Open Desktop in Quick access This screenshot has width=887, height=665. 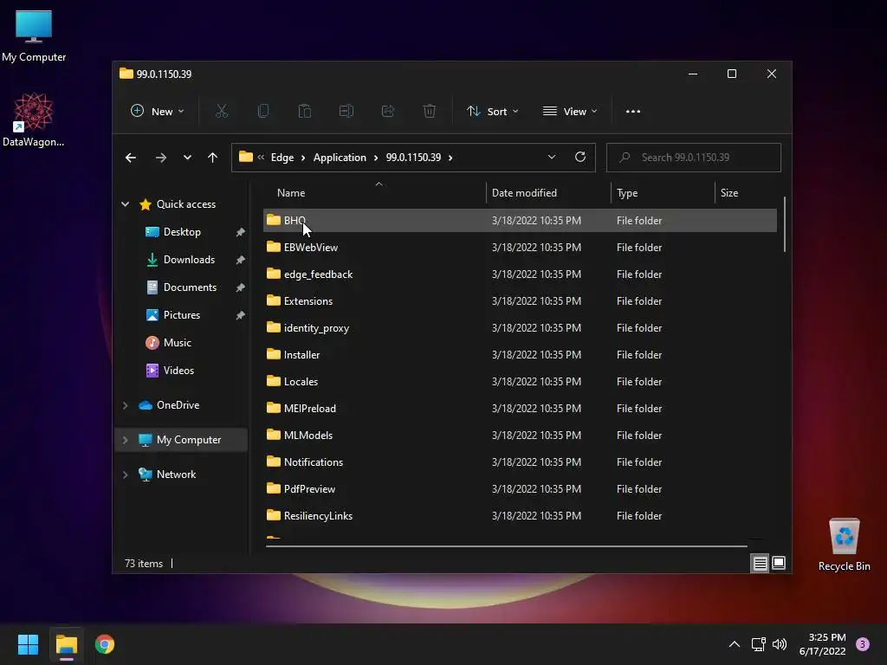pos(182,232)
